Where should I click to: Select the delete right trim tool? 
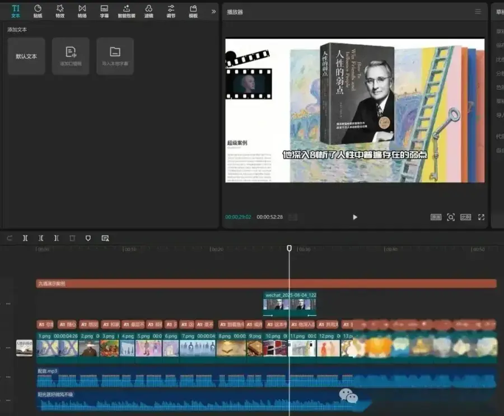57,238
